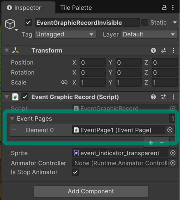The image size is (180, 200).
Task: Open Event Graphic Record presets icon
Action: coord(163,97)
